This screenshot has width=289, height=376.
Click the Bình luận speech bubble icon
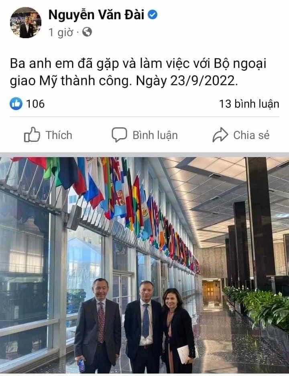(119, 135)
